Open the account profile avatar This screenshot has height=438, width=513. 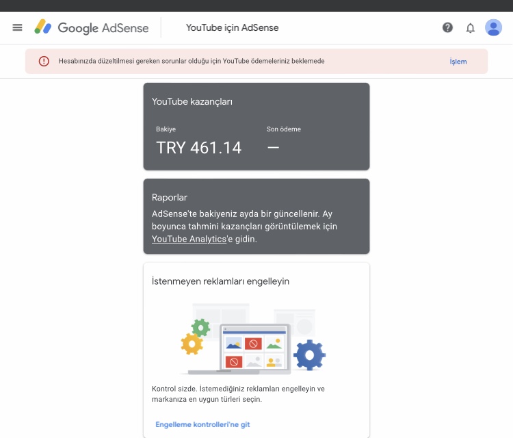(493, 27)
